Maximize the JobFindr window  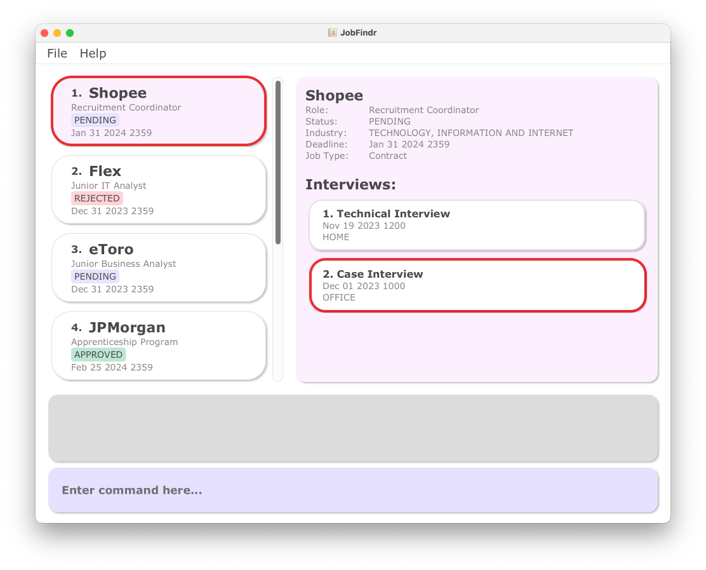pyautogui.click(x=70, y=33)
